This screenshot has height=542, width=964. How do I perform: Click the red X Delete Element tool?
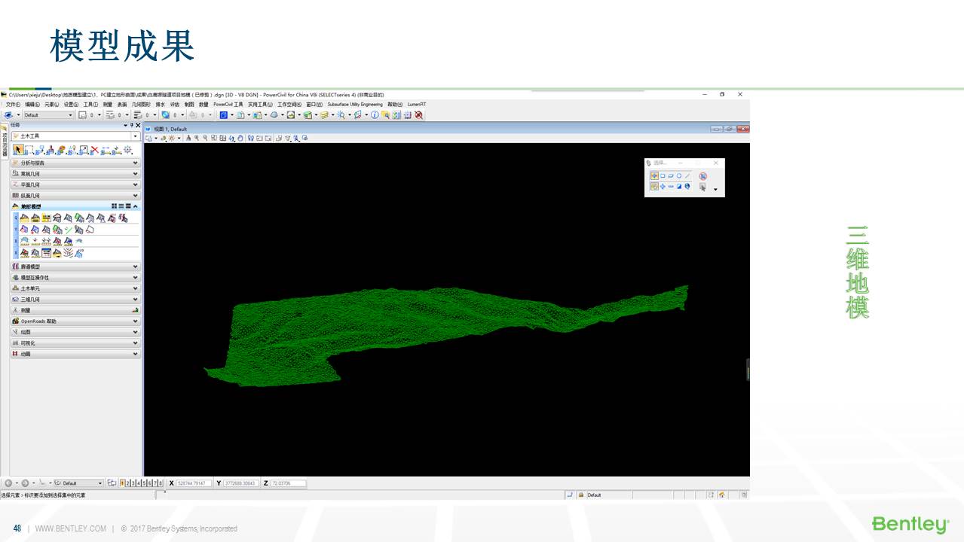tap(94, 150)
